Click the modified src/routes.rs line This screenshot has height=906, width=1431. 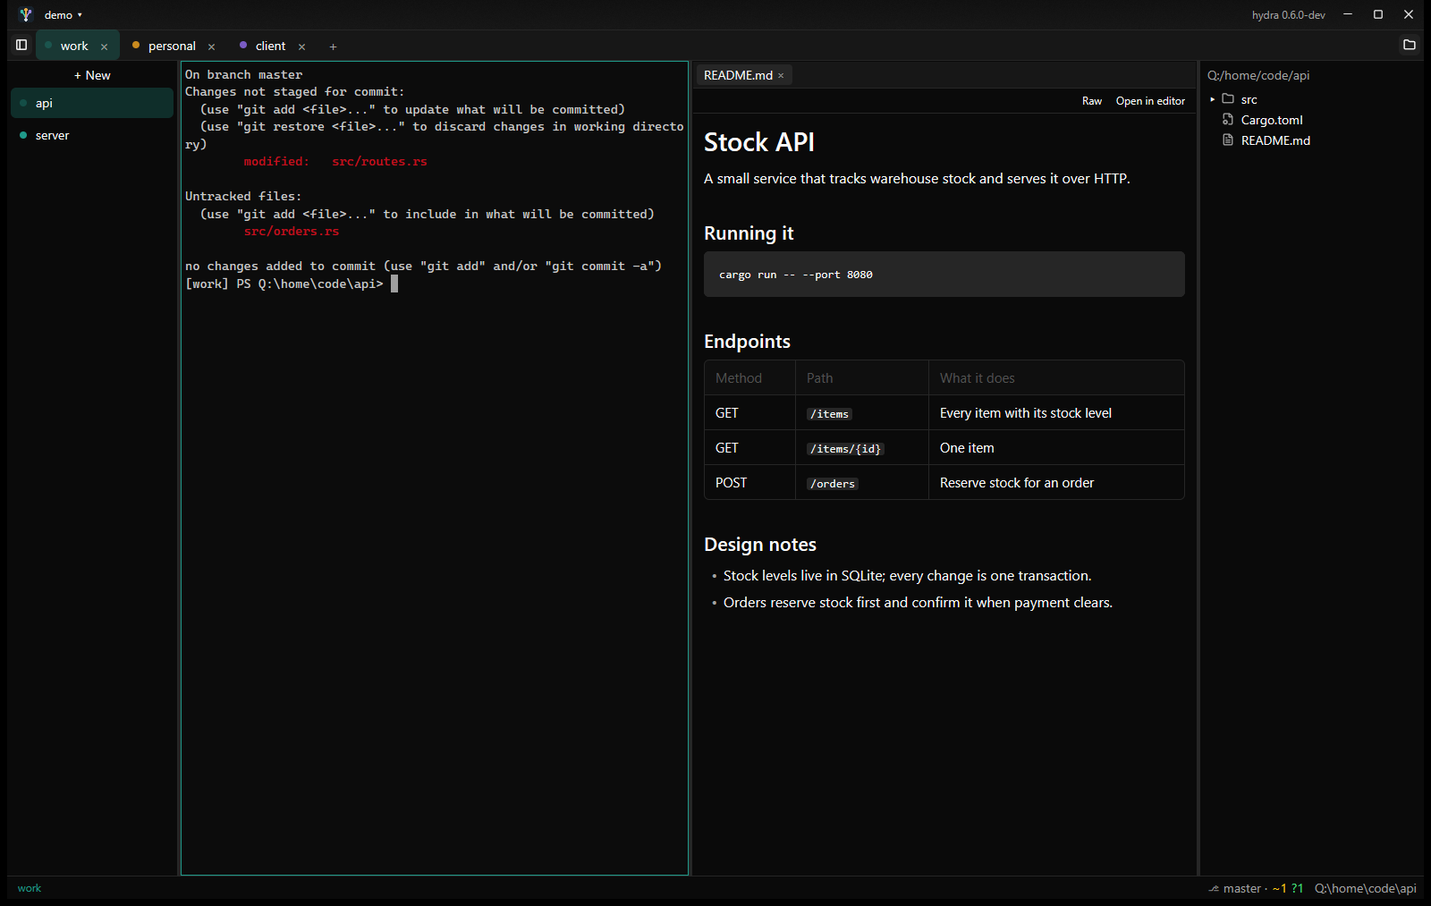click(335, 161)
